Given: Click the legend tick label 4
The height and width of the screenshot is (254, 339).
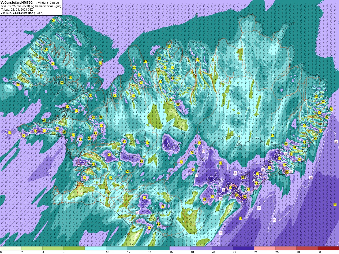Looking at the screenshot, I should click(43, 252).
